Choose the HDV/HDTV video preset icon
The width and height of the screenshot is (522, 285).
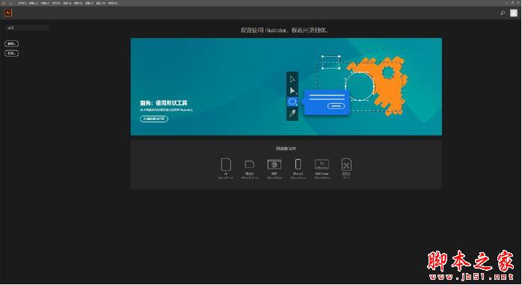(322, 164)
